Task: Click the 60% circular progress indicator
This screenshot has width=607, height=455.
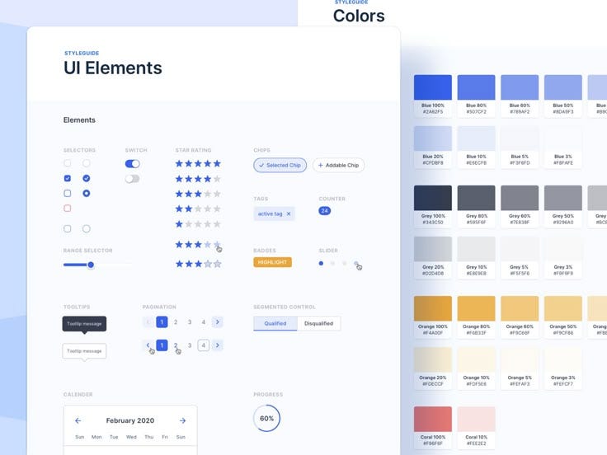Action: [x=266, y=418]
